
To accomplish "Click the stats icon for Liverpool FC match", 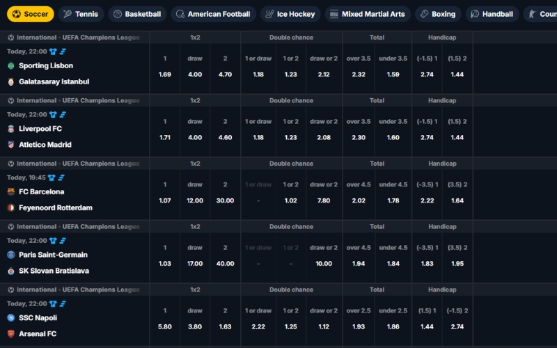I will click(63, 115).
